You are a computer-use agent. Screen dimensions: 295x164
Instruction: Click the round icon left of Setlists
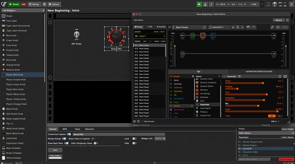point(44,4)
